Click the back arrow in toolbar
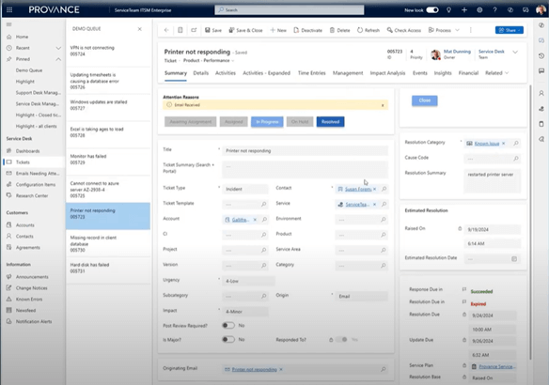549x385 pixels. (x=166, y=30)
